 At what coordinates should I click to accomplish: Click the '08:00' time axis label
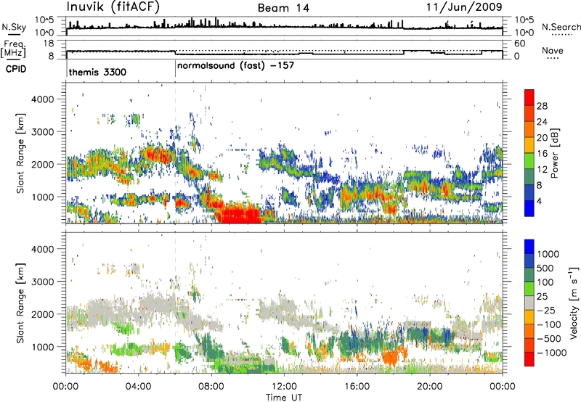(211, 387)
